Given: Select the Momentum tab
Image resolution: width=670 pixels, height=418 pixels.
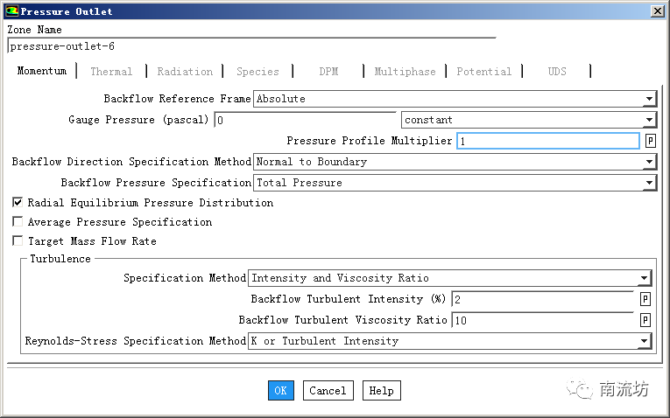Looking at the screenshot, I should click(41, 72).
